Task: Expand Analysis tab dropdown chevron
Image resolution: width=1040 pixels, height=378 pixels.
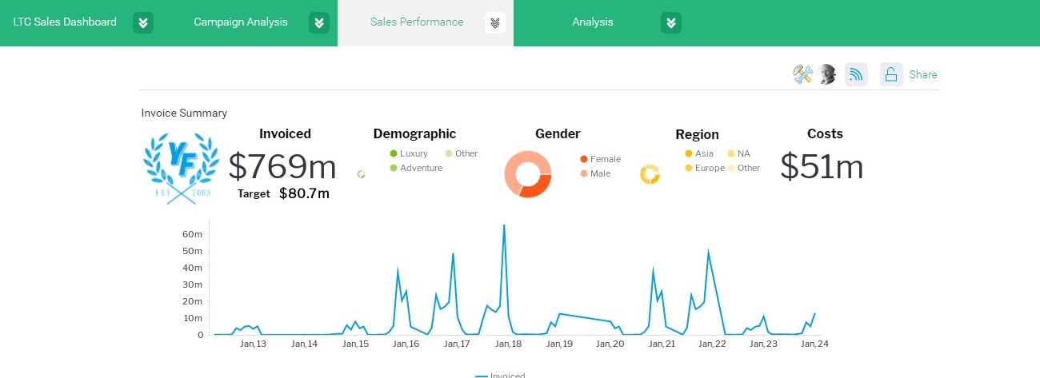Action: click(x=671, y=22)
